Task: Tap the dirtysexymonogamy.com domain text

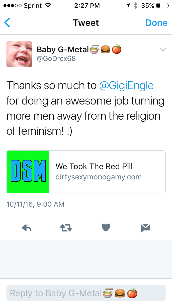Action: coord(99,177)
